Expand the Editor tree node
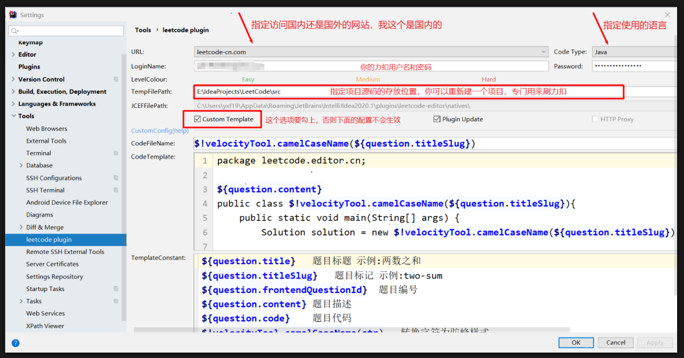 (13, 55)
